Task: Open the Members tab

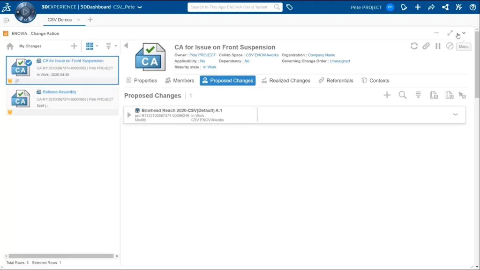Action: (179, 81)
